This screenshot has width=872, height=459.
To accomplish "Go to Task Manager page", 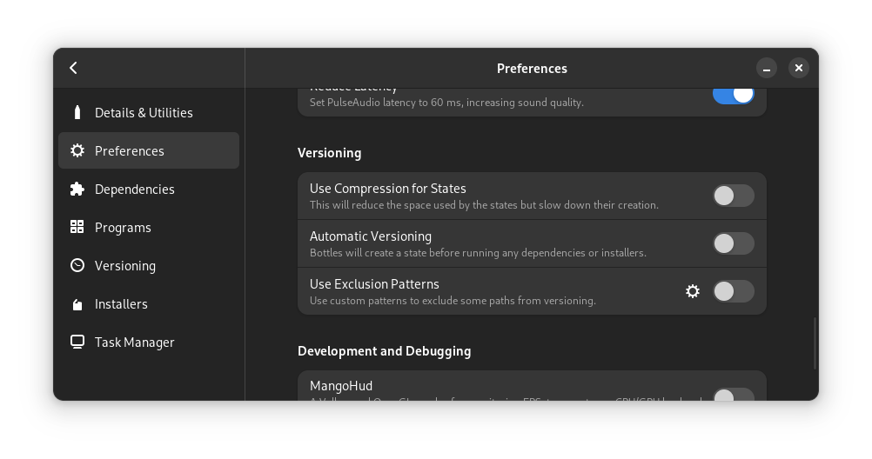I will pyautogui.click(x=135, y=342).
